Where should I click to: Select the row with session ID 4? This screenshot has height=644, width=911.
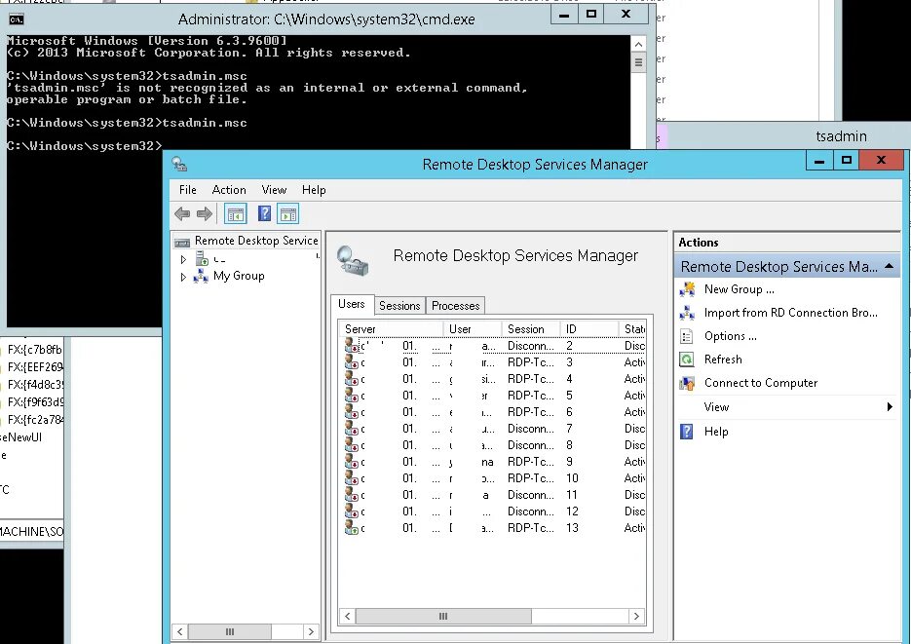click(x=494, y=379)
